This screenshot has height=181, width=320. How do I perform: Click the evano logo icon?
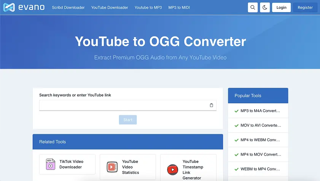point(9,8)
